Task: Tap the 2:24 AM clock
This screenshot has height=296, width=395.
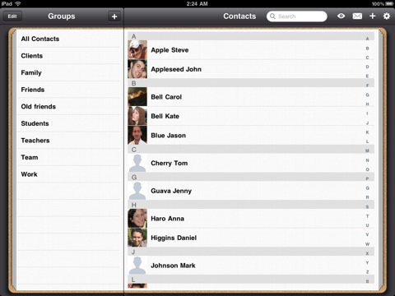Action: tap(197, 3)
